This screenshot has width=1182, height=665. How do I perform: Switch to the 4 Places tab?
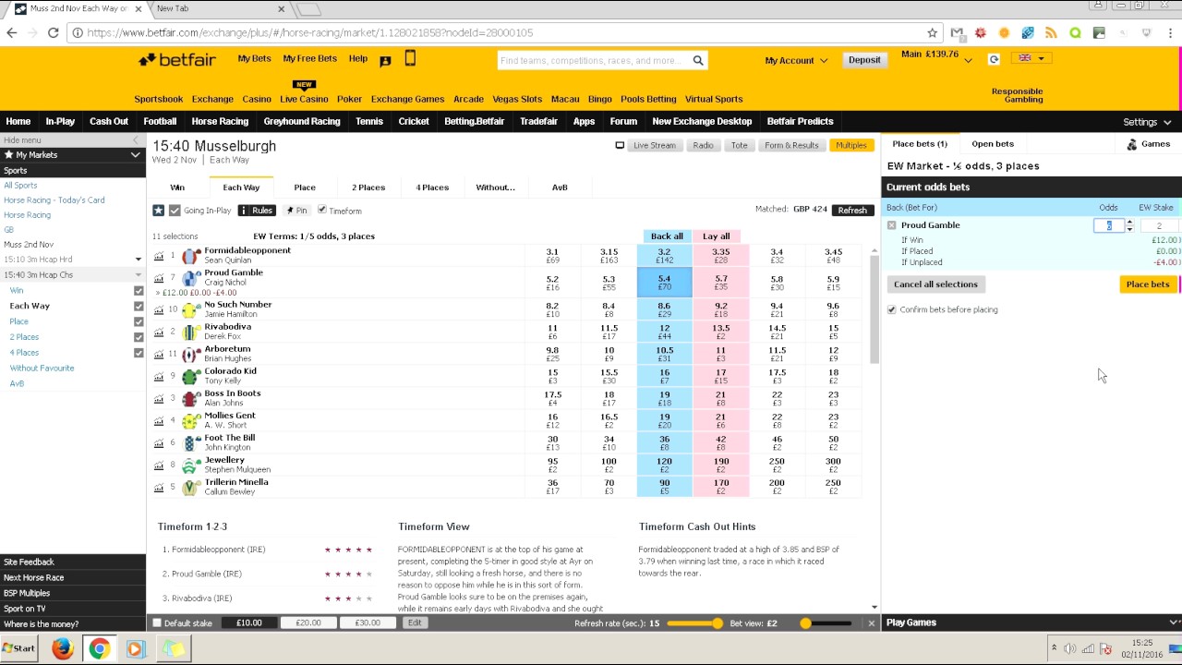432,187
